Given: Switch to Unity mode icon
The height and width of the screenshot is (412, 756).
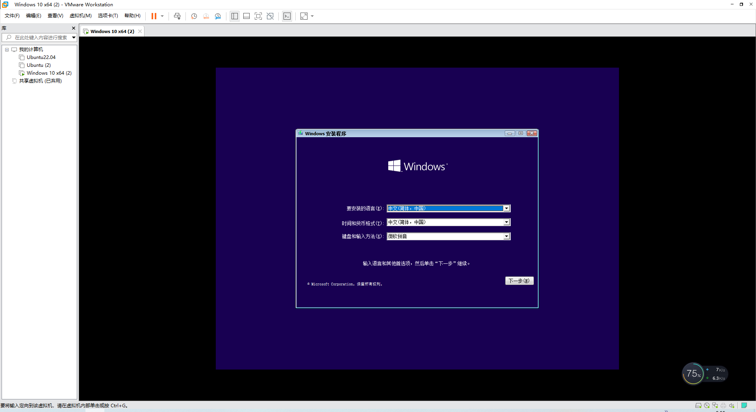Looking at the screenshot, I should click(270, 16).
